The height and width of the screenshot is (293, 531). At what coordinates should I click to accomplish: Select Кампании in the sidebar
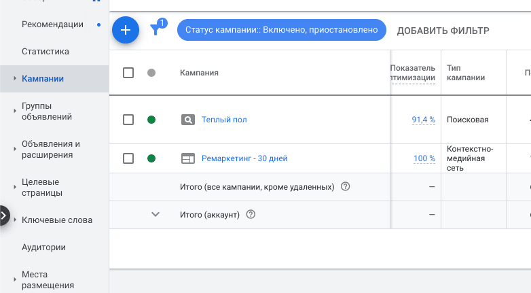point(43,79)
